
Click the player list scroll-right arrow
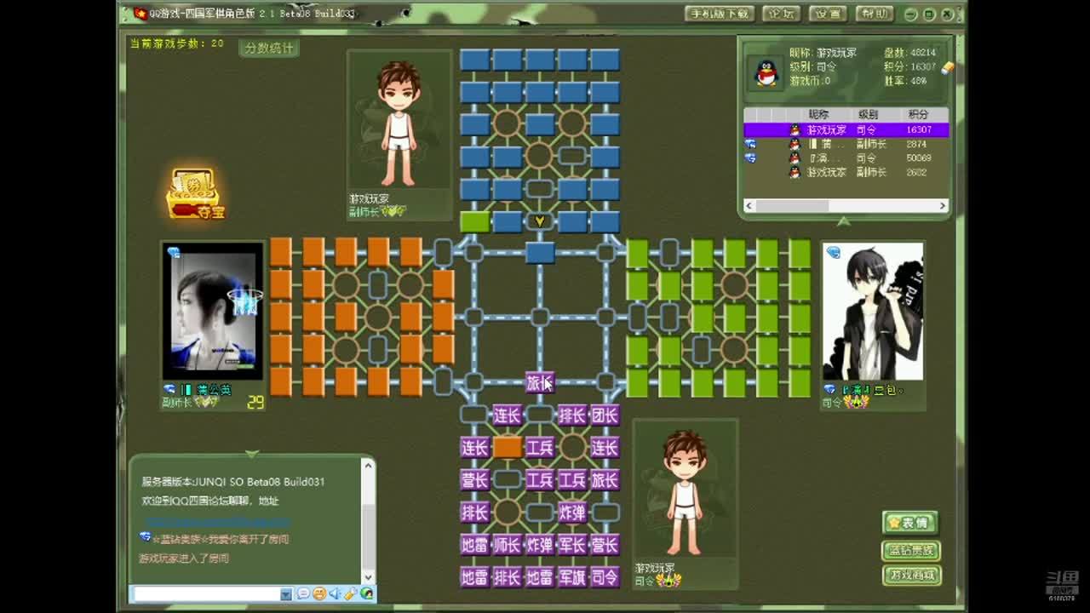(943, 205)
